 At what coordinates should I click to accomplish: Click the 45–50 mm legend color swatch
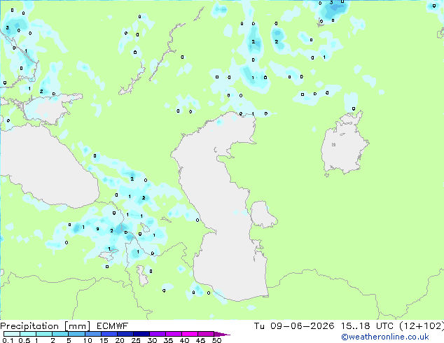tap(206, 334)
